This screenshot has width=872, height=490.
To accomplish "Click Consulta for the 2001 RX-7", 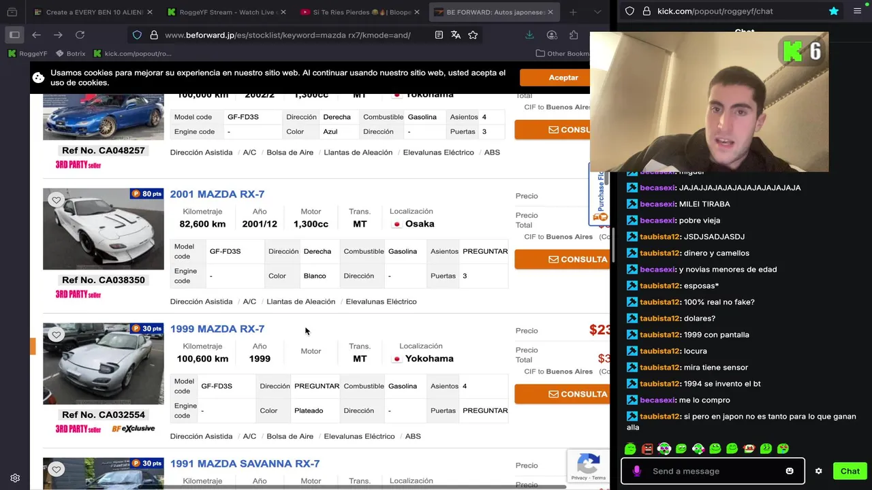I will (x=561, y=259).
